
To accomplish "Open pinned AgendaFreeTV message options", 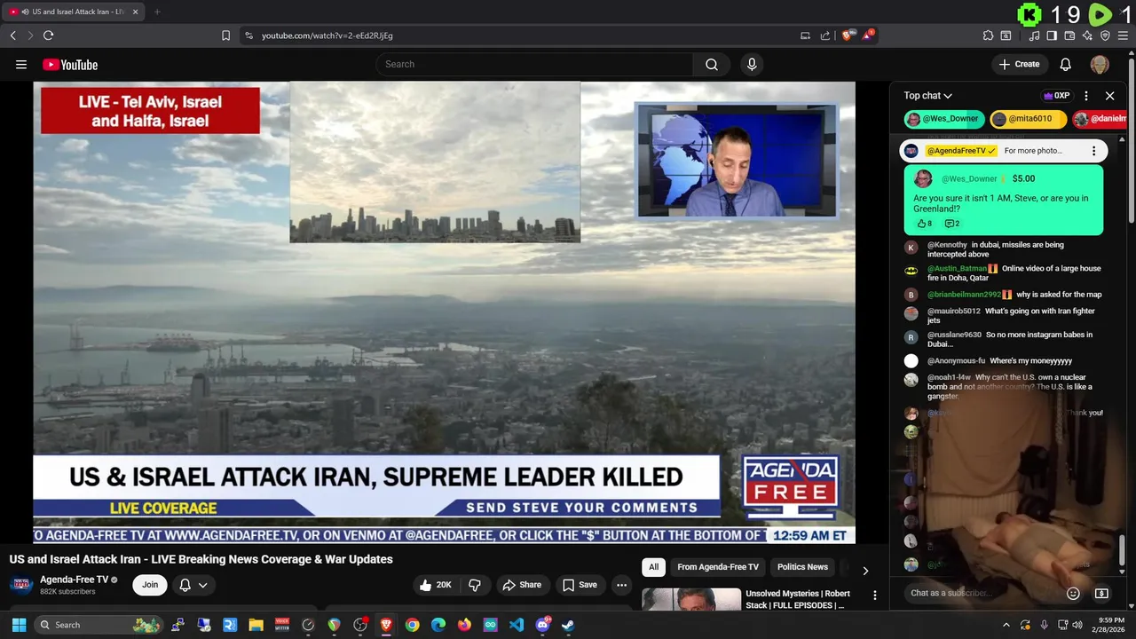I will (x=1093, y=151).
